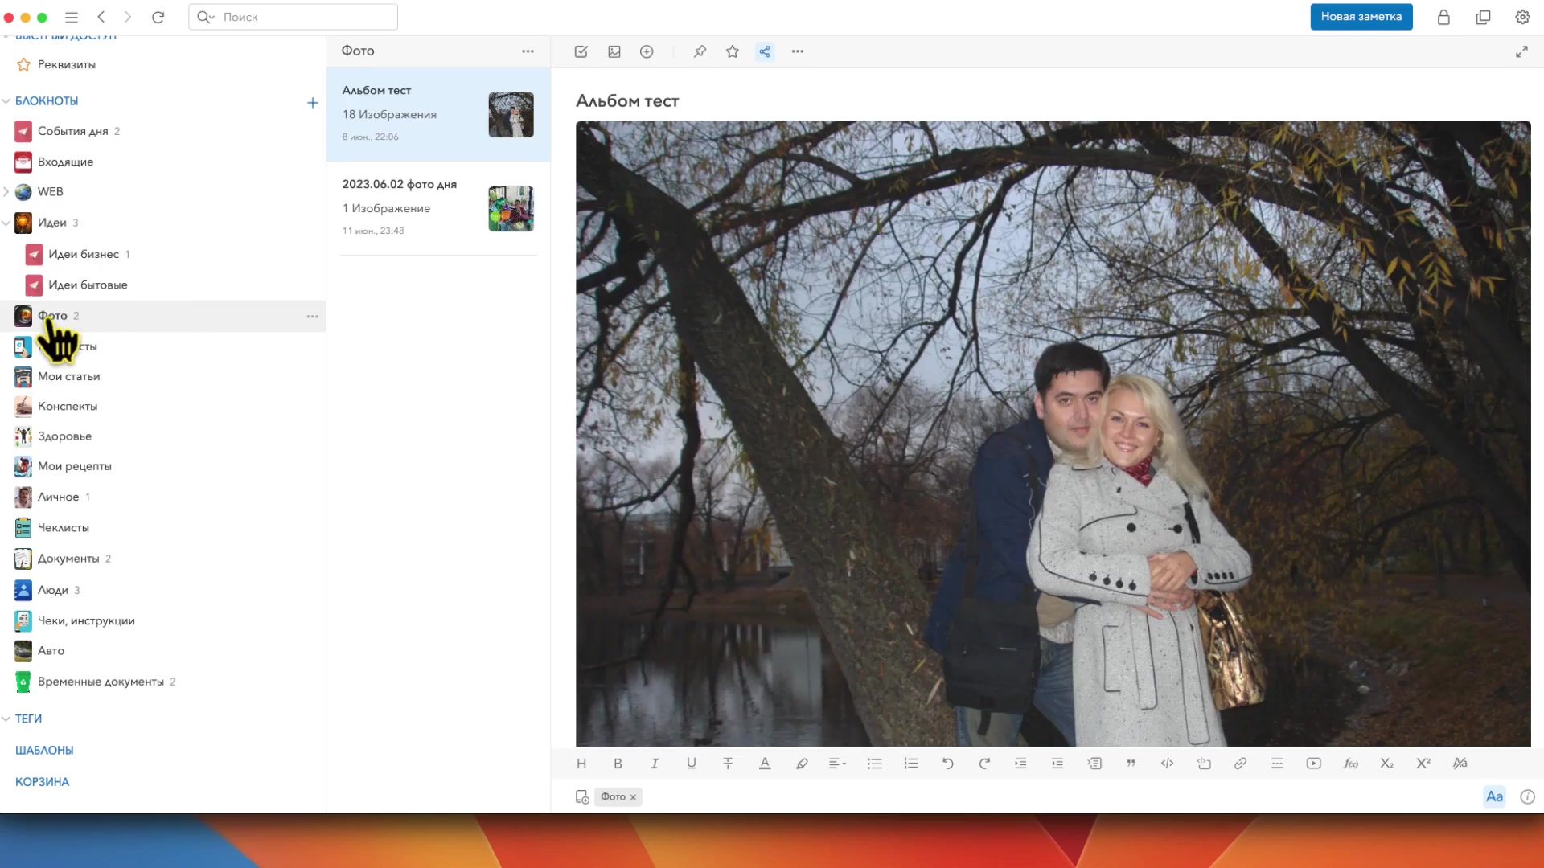The image size is (1544, 868).
Task: Toggle bold formatting
Action: (618, 764)
